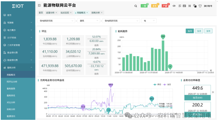Click the 宿舍预付费 house icon
Image resolution: width=218 pixels, height=124 pixels.
pyautogui.click(x=5, y=60)
